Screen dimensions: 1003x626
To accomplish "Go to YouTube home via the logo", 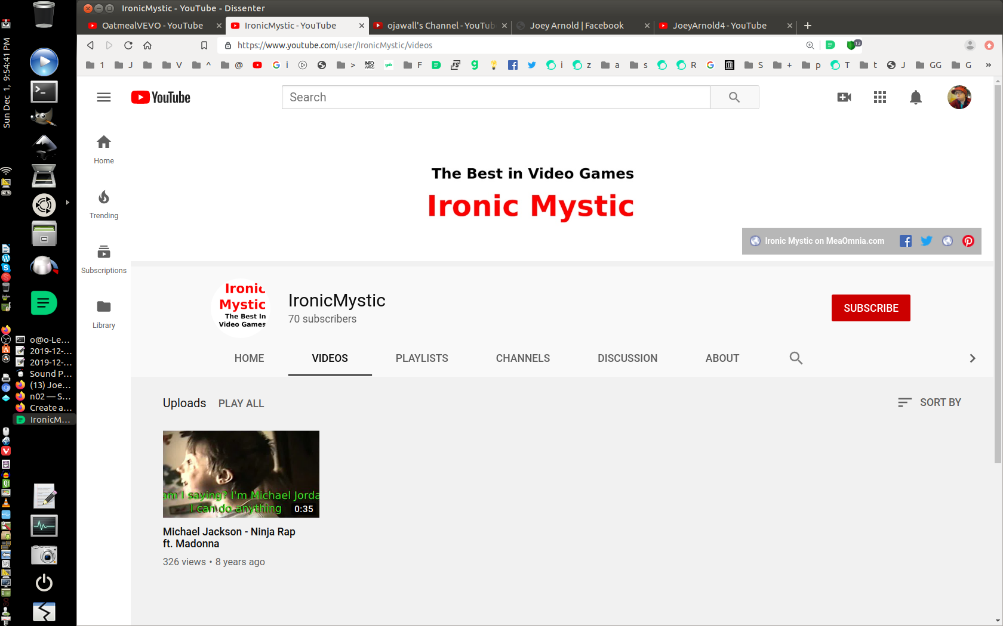I will pos(161,97).
